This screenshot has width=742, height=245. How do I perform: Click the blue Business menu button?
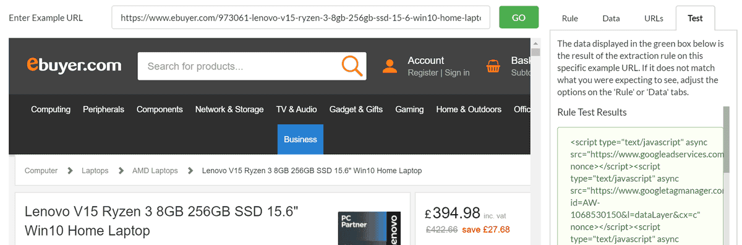301,139
